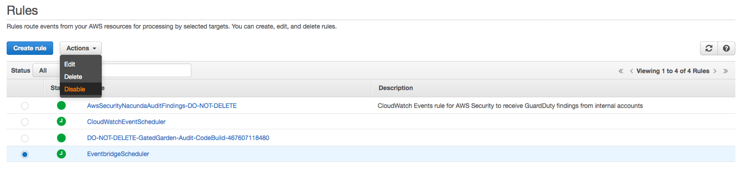
Task: Click the Create rule button
Action: 30,48
